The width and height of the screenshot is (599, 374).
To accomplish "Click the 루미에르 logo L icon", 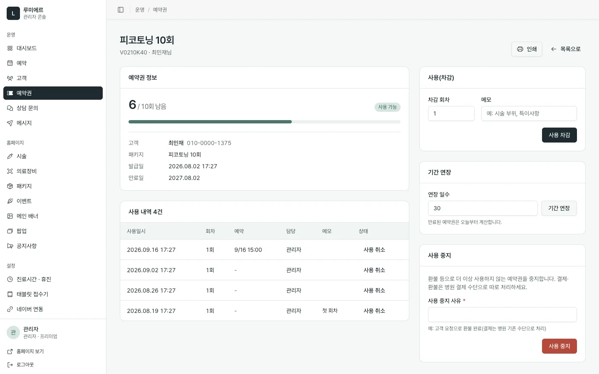I will [13, 13].
